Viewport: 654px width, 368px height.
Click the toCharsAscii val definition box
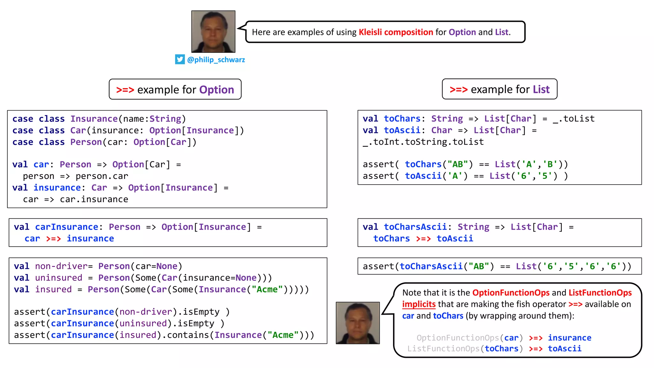pyautogui.click(x=499, y=233)
